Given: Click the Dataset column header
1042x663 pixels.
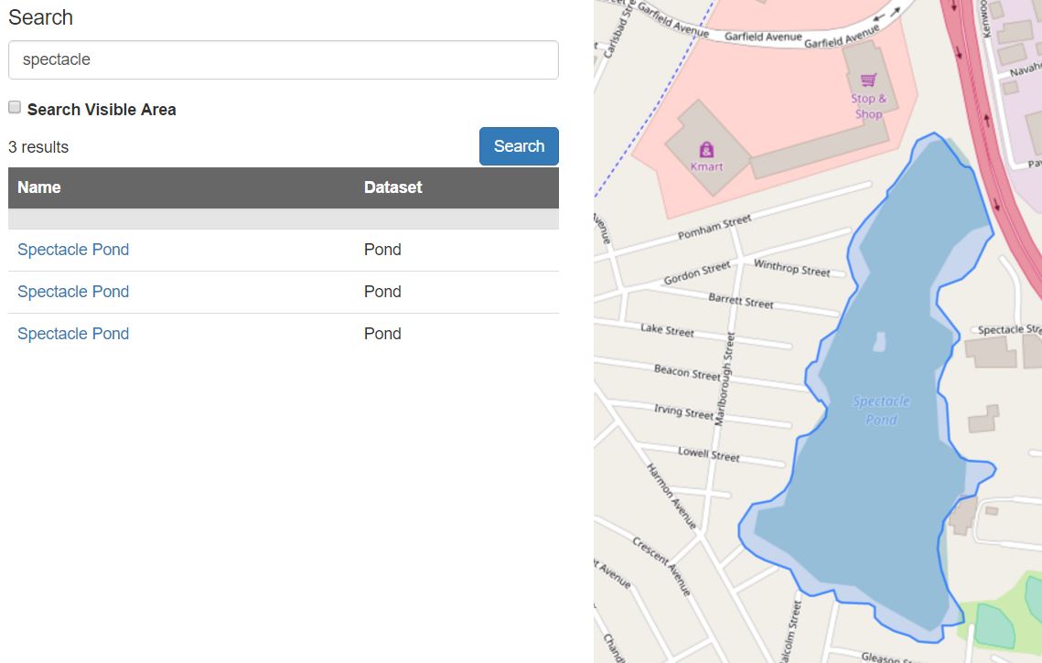Looking at the screenshot, I should [x=393, y=187].
